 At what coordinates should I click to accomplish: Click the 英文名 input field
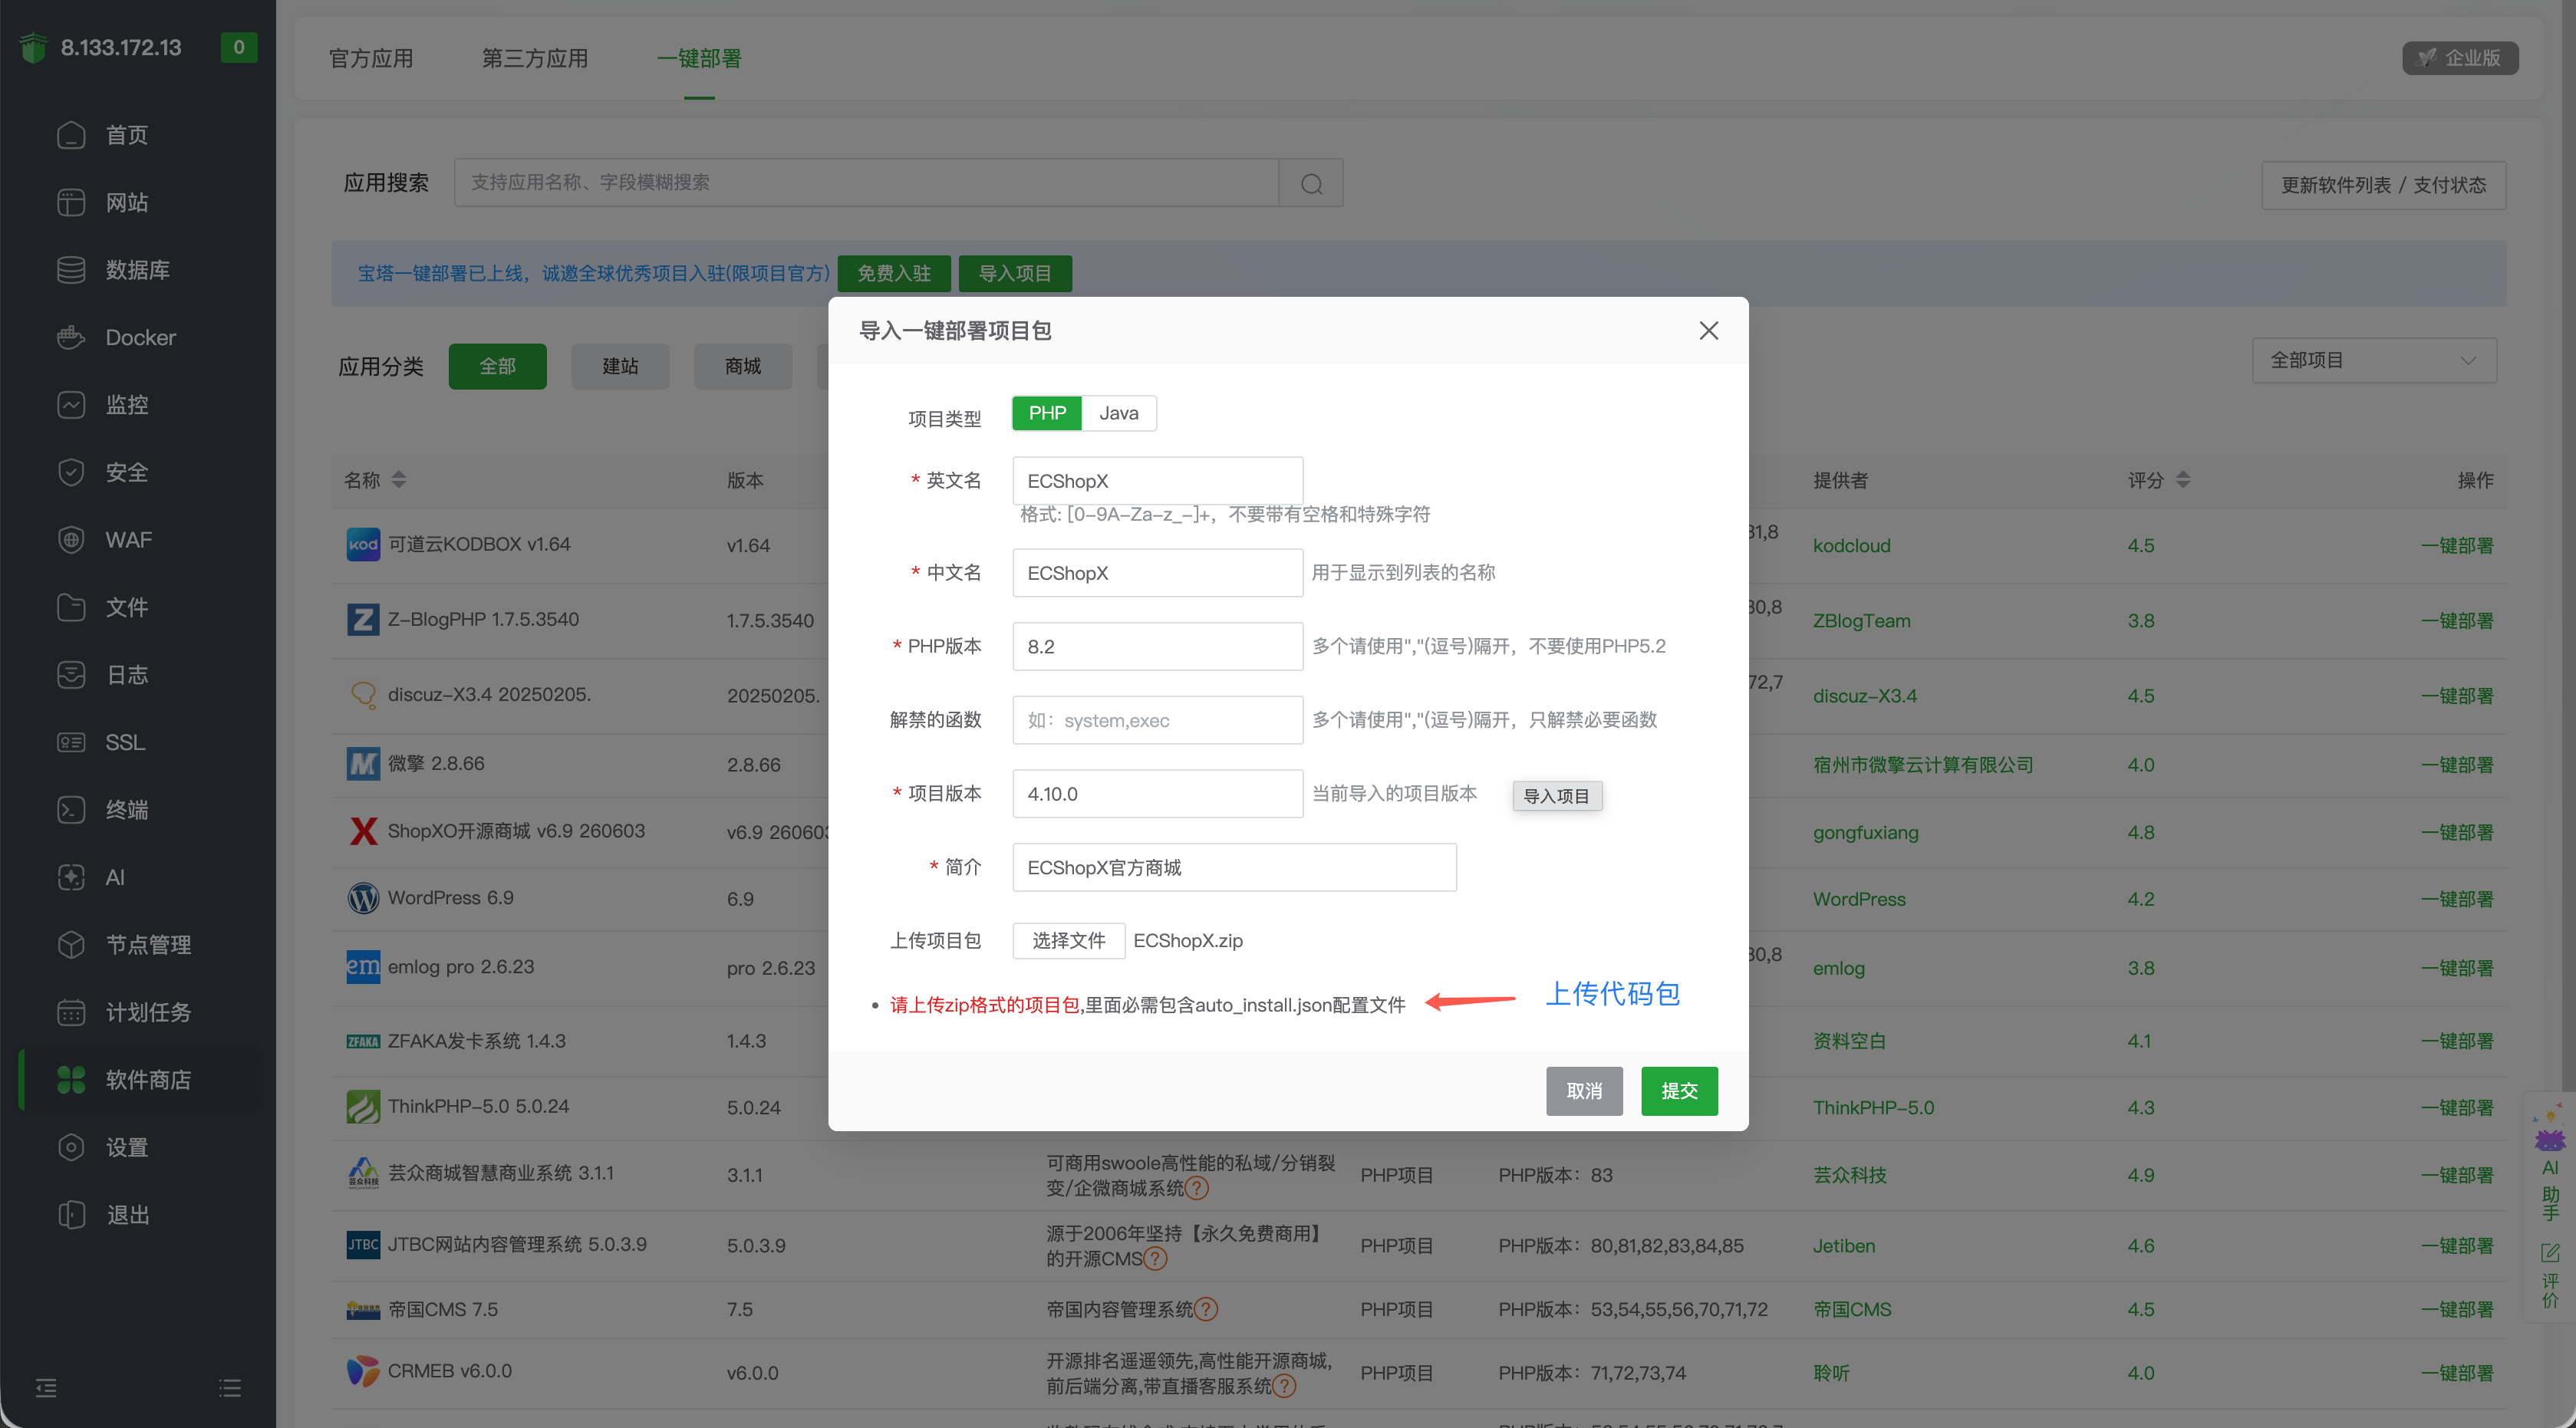[x=1157, y=481]
